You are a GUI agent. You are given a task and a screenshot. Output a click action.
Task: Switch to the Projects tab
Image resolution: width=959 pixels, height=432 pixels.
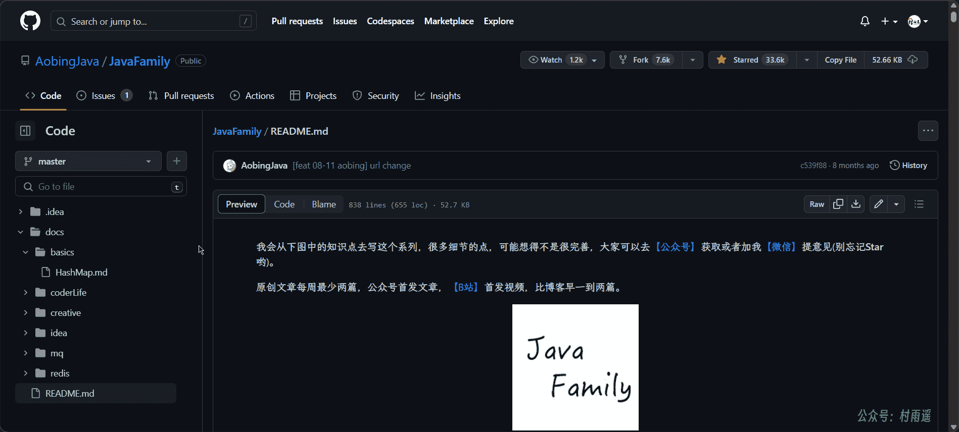pos(313,95)
